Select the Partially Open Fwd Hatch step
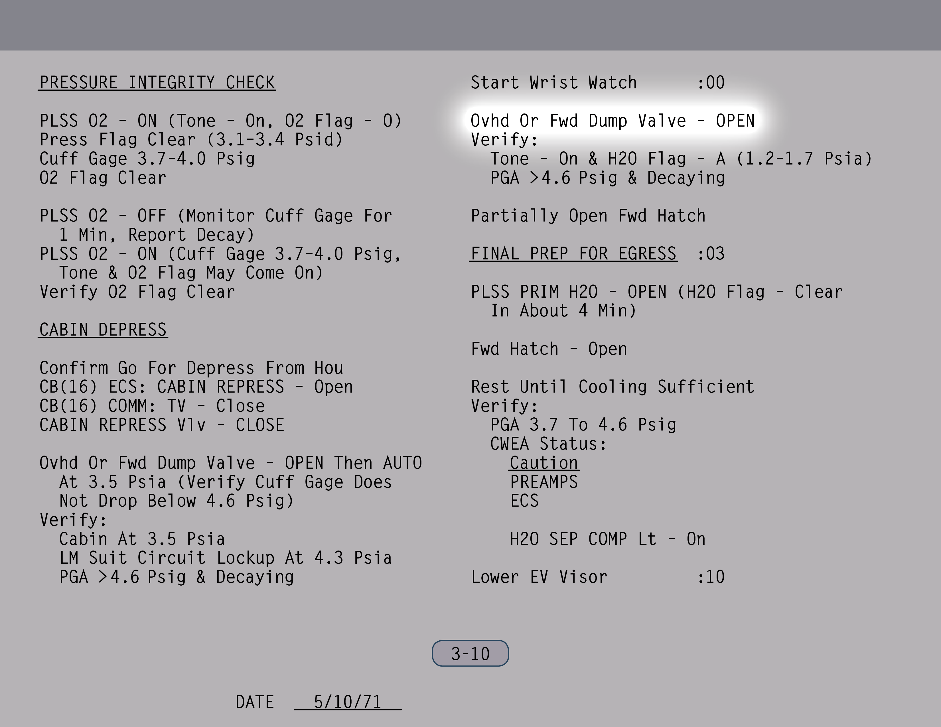 pos(588,216)
